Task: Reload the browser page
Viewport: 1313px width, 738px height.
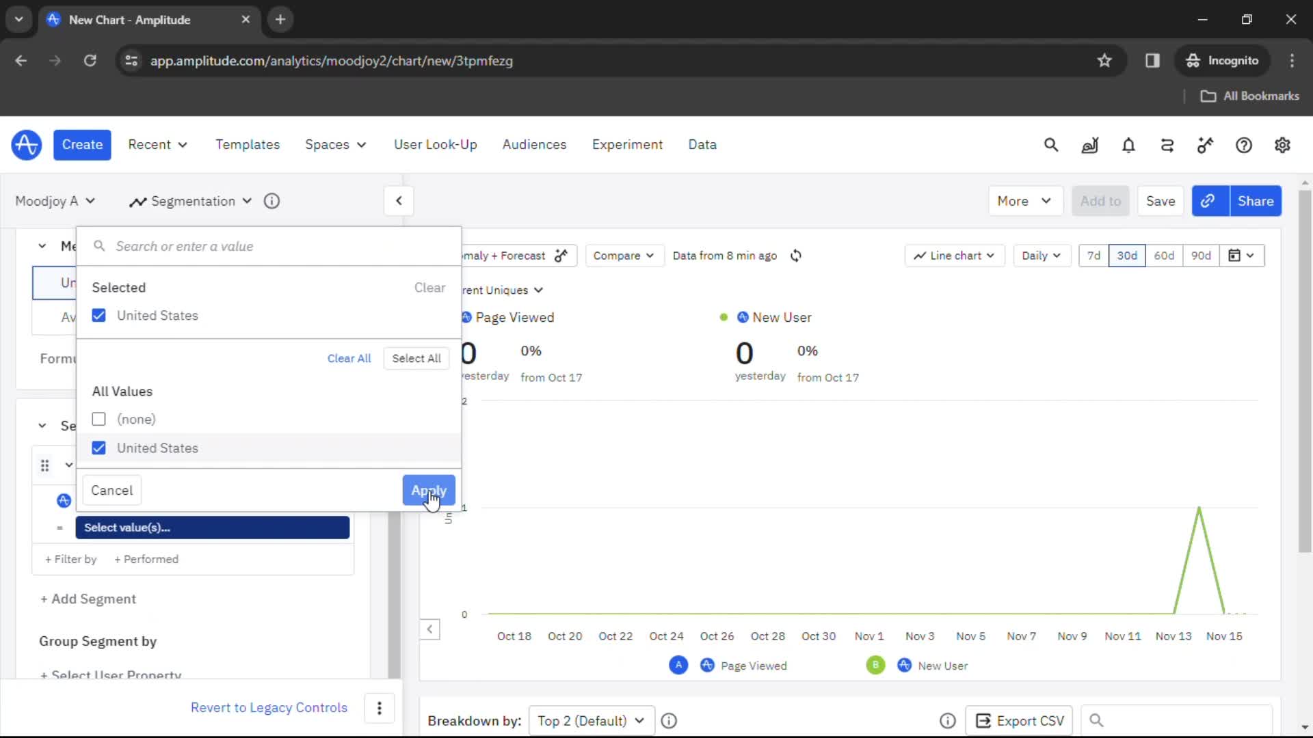Action: [x=90, y=61]
